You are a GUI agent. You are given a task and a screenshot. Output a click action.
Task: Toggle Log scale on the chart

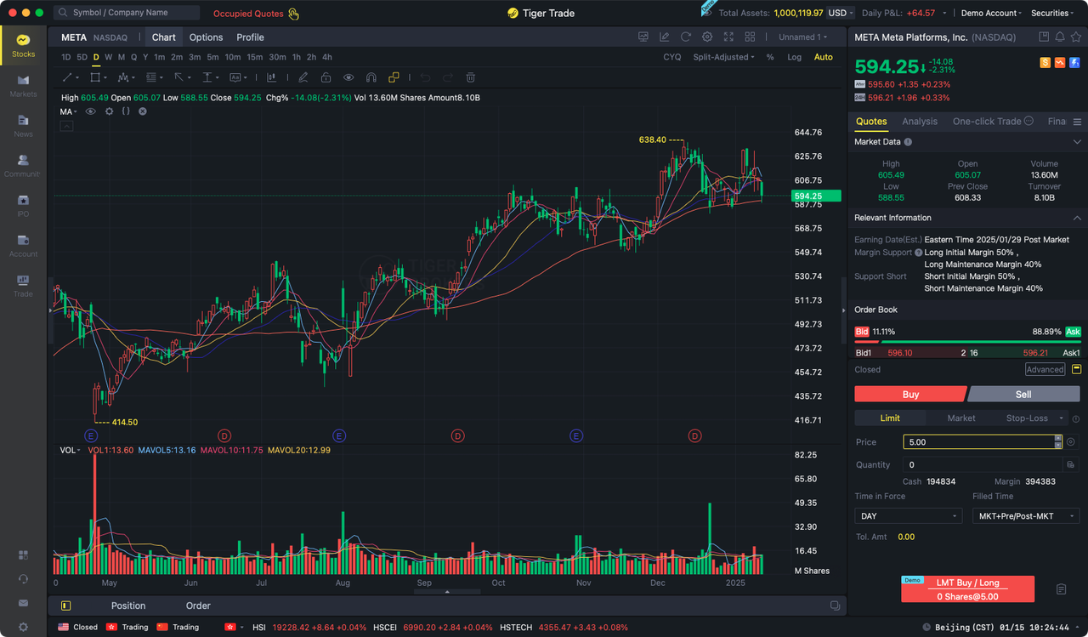point(794,57)
